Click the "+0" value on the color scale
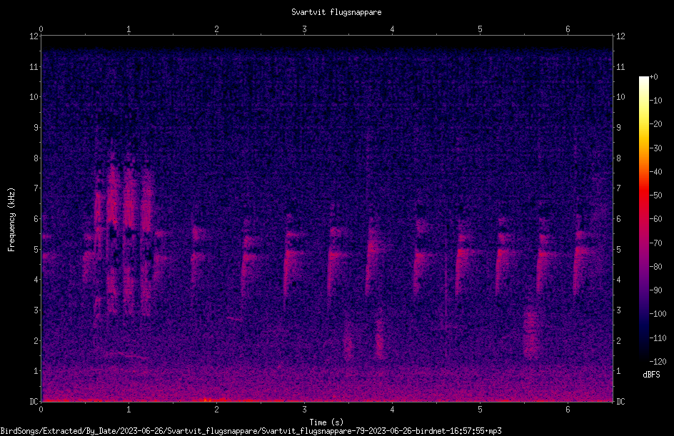This screenshot has width=674, height=436. click(654, 77)
